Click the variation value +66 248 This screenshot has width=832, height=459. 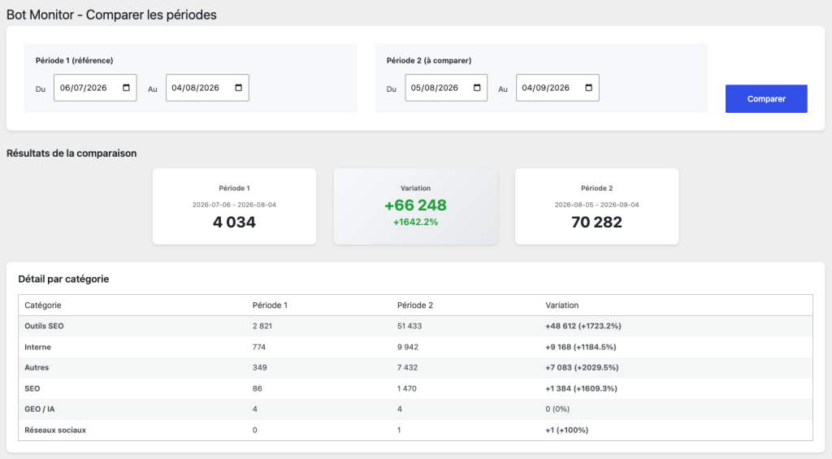[x=415, y=205]
